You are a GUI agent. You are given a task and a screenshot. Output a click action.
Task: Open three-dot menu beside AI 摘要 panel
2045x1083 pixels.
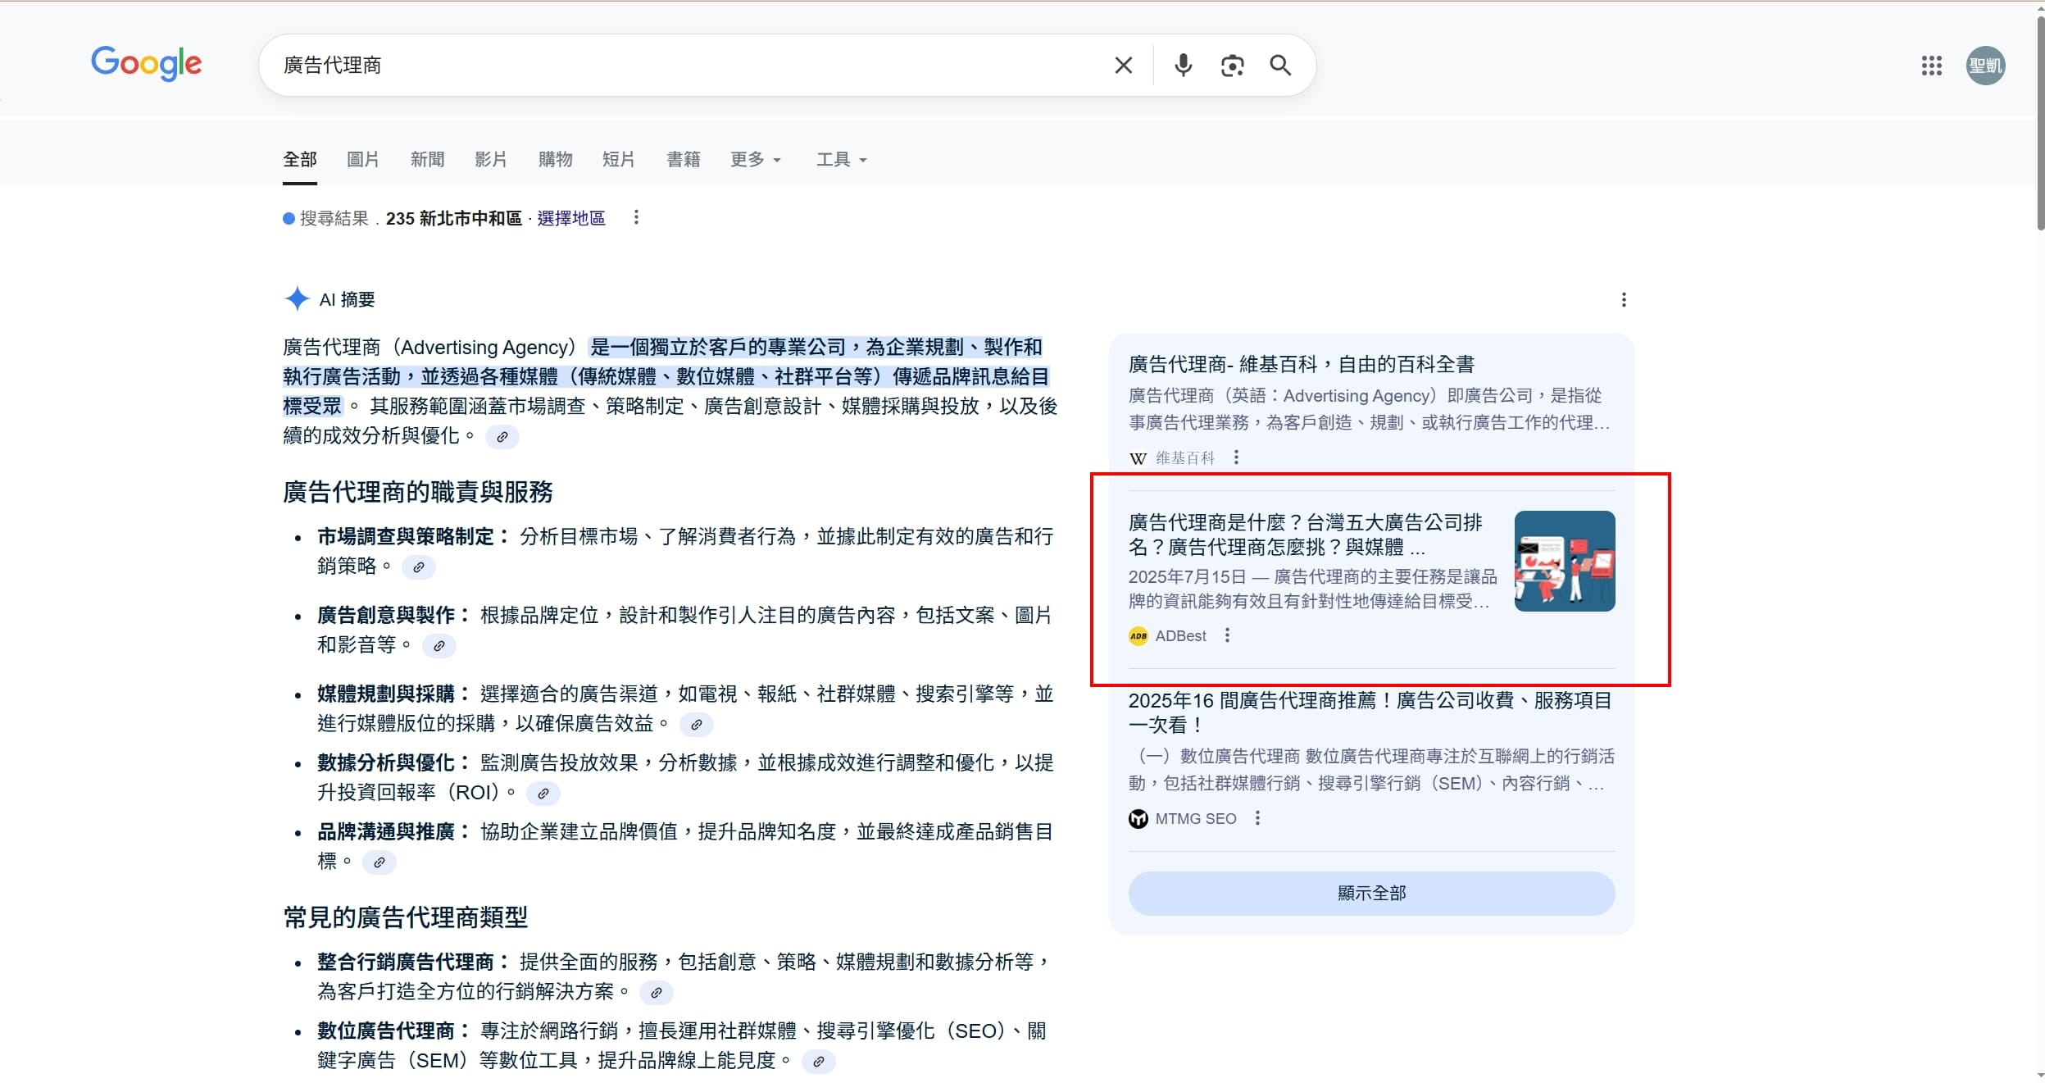(1623, 300)
